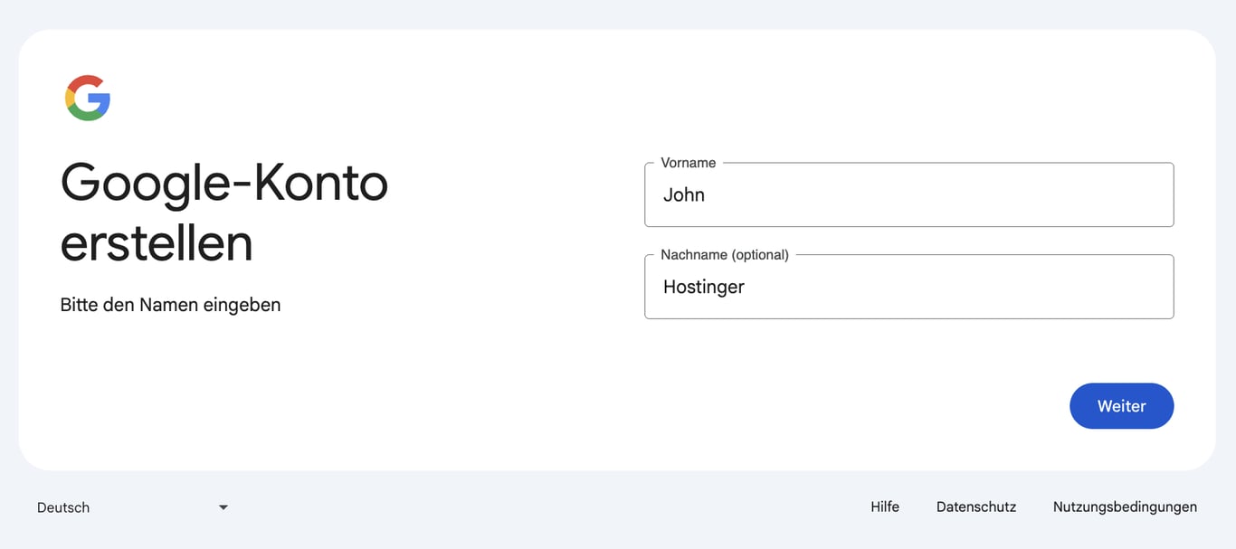
Task: View the Nutzungsbedingungen terms
Action: (1125, 506)
